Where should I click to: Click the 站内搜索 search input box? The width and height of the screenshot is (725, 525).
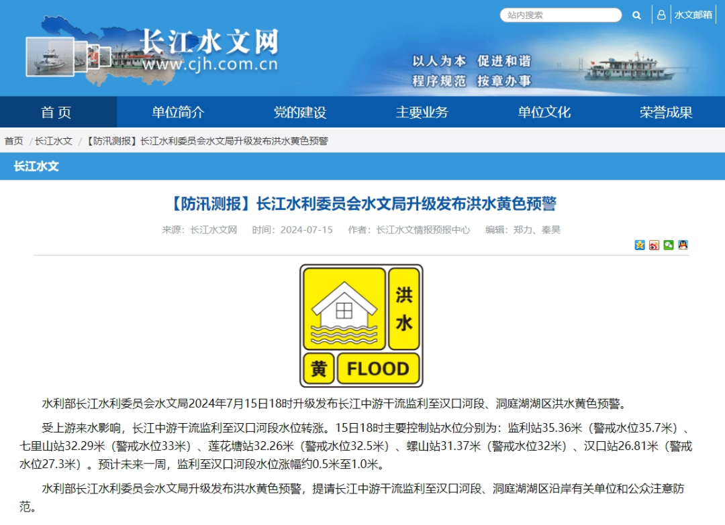click(x=561, y=14)
